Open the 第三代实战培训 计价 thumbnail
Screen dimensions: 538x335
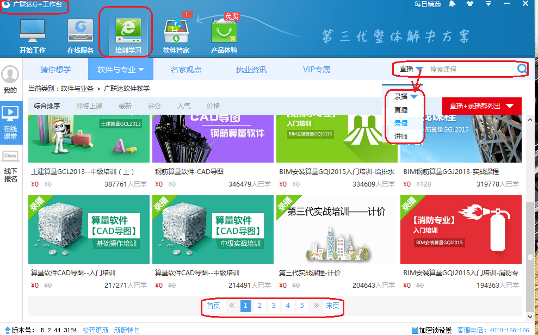[337, 229]
